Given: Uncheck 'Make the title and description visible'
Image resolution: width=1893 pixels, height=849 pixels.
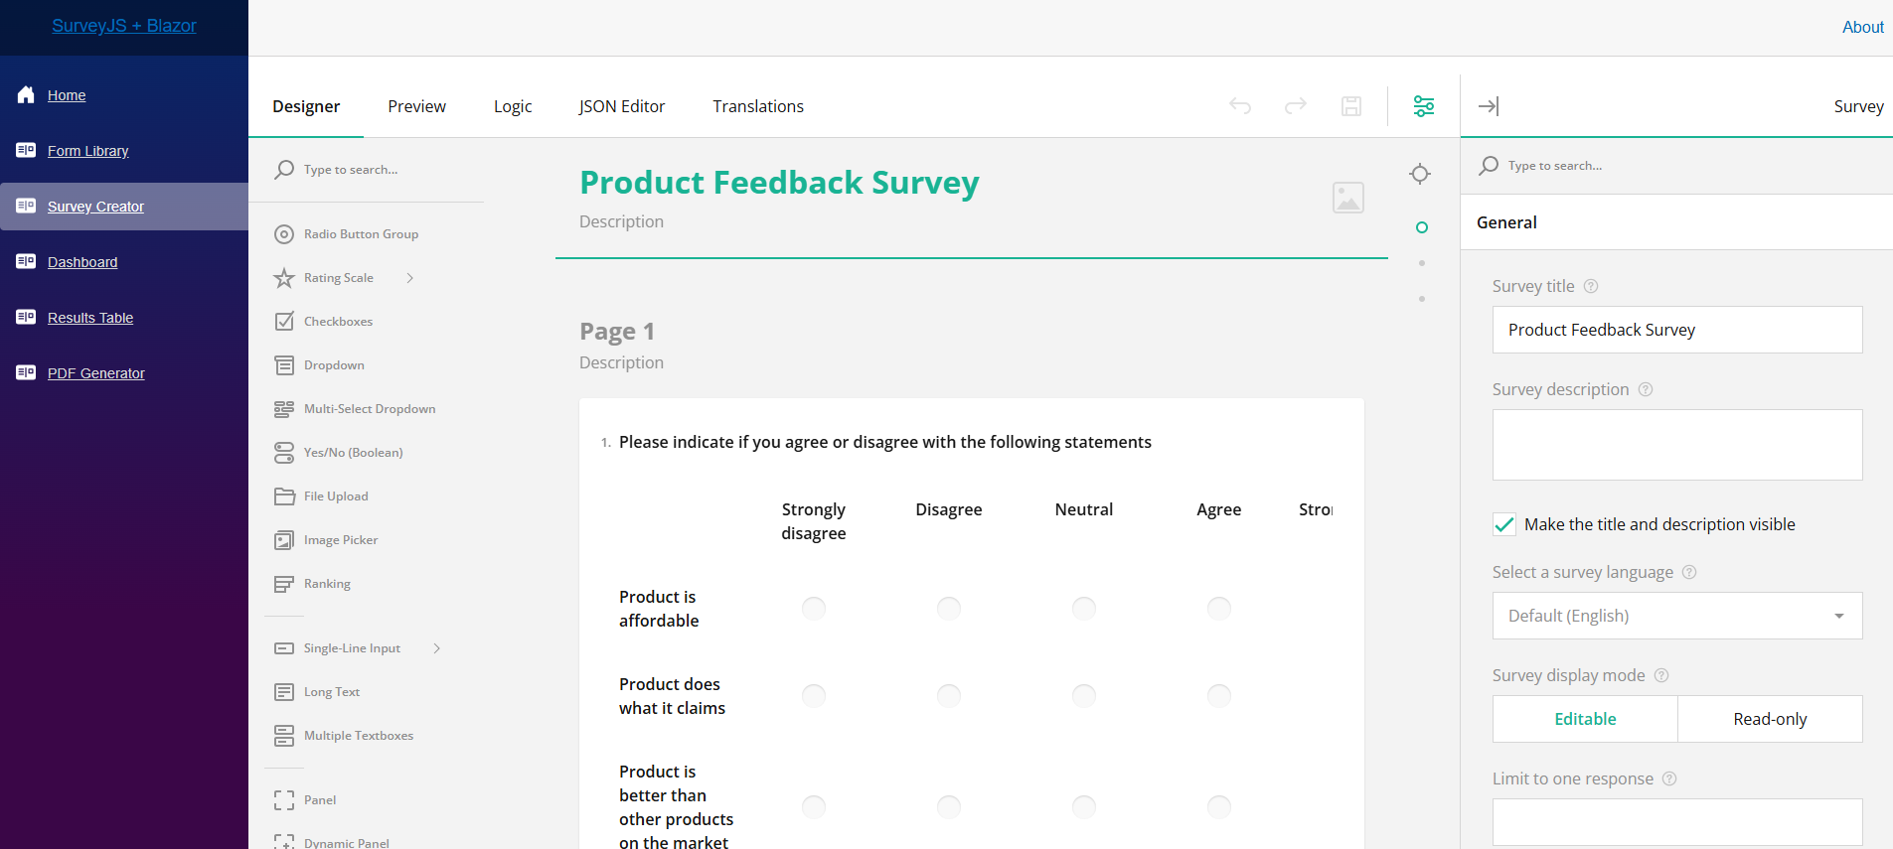Looking at the screenshot, I should coord(1503,524).
